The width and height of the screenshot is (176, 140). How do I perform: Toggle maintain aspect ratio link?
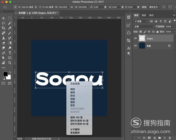tap(72, 7)
